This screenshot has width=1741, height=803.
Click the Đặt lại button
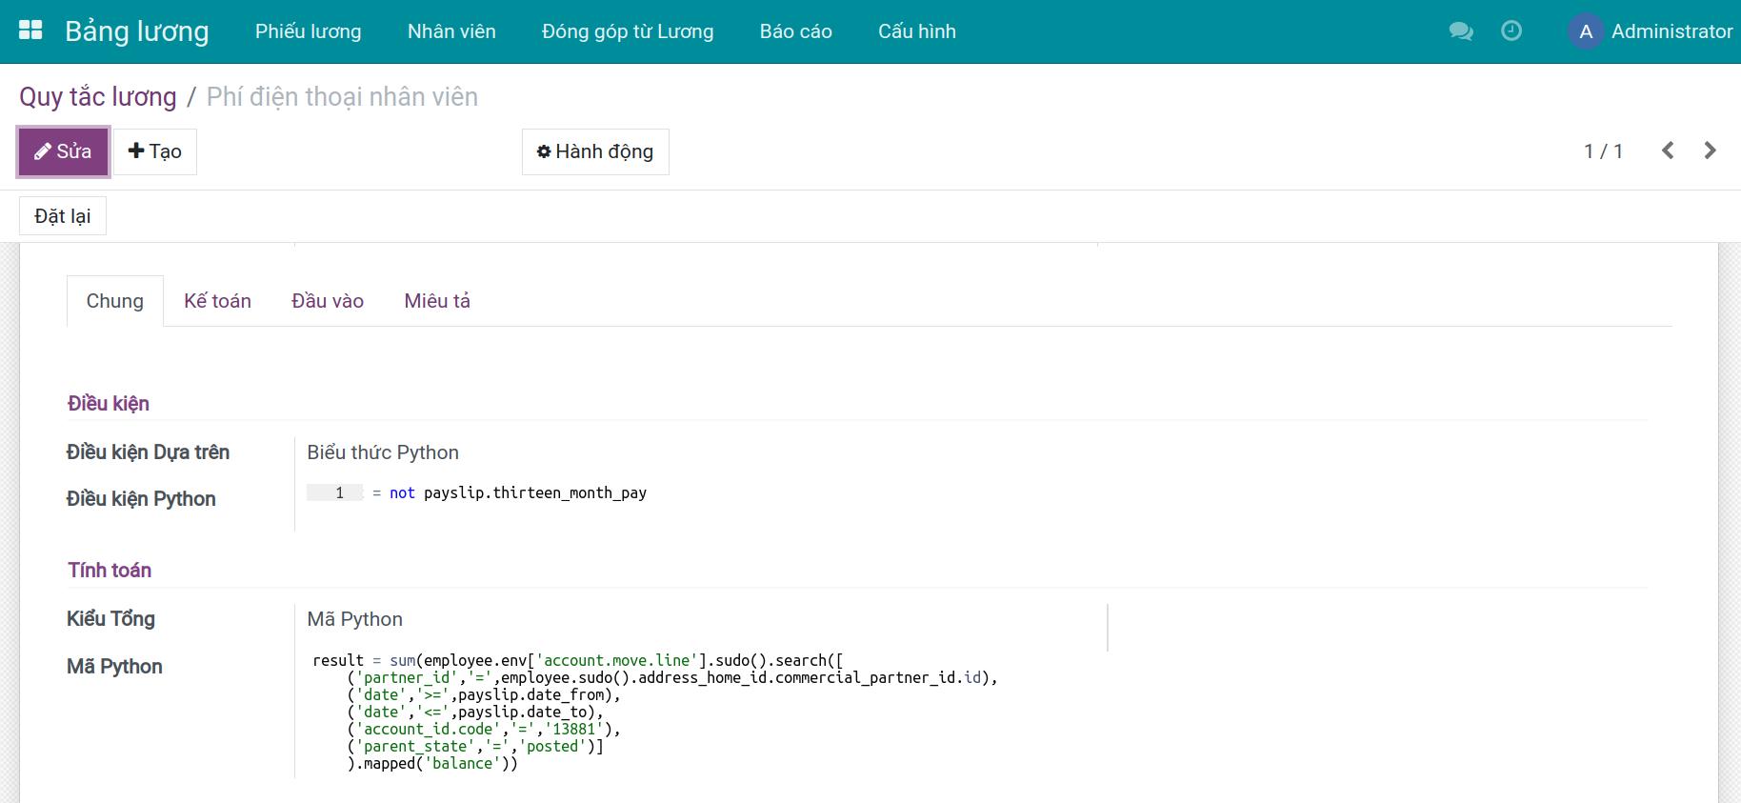click(63, 216)
